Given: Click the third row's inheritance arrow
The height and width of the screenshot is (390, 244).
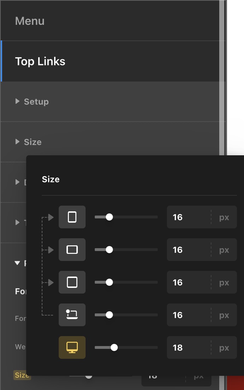Looking at the screenshot, I should 51,282.
